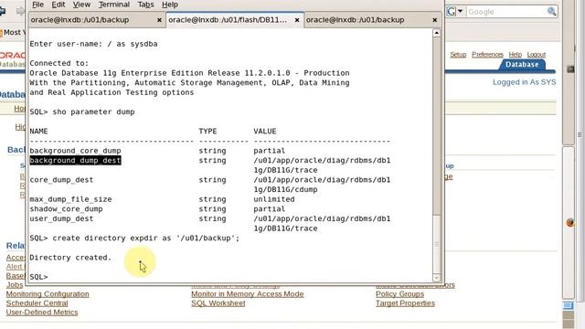Screen dimensions: 585x329
Task: Open the SQL Worksheet link
Action: click(218, 303)
